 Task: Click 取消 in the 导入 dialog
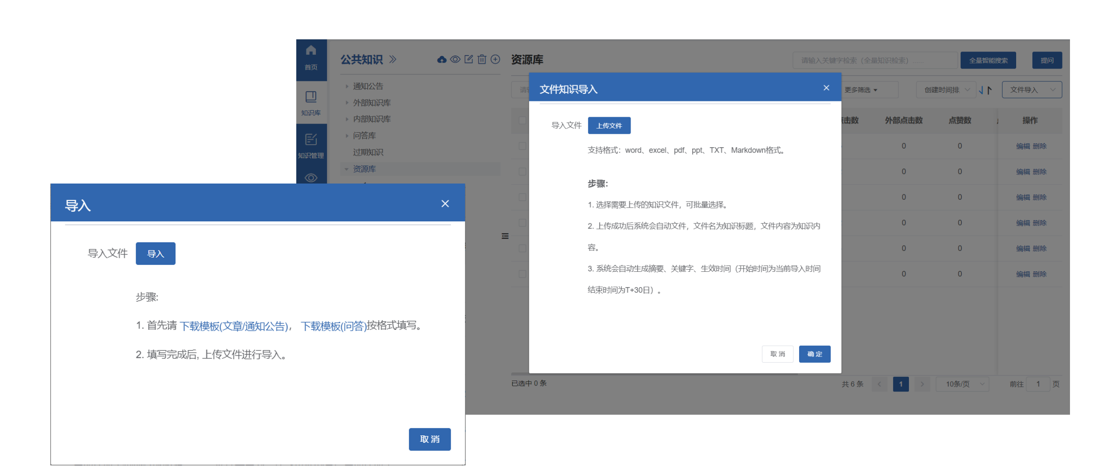(x=429, y=440)
